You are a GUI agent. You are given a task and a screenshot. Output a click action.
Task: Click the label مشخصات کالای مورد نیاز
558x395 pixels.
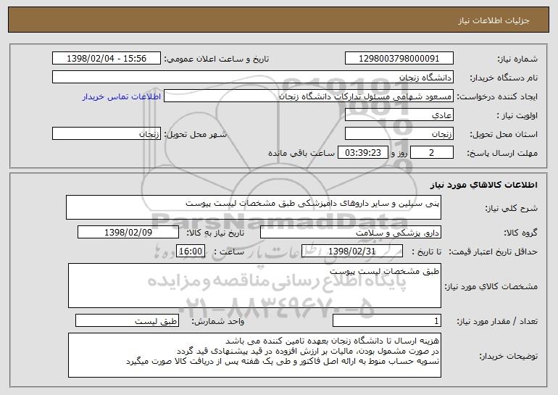tap(491, 286)
